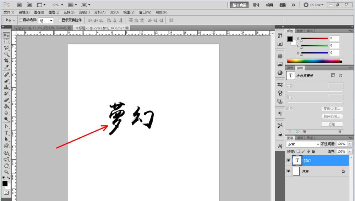This screenshot has width=355, height=201.
Task: Select the Dodge tool
Action: [6, 119]
